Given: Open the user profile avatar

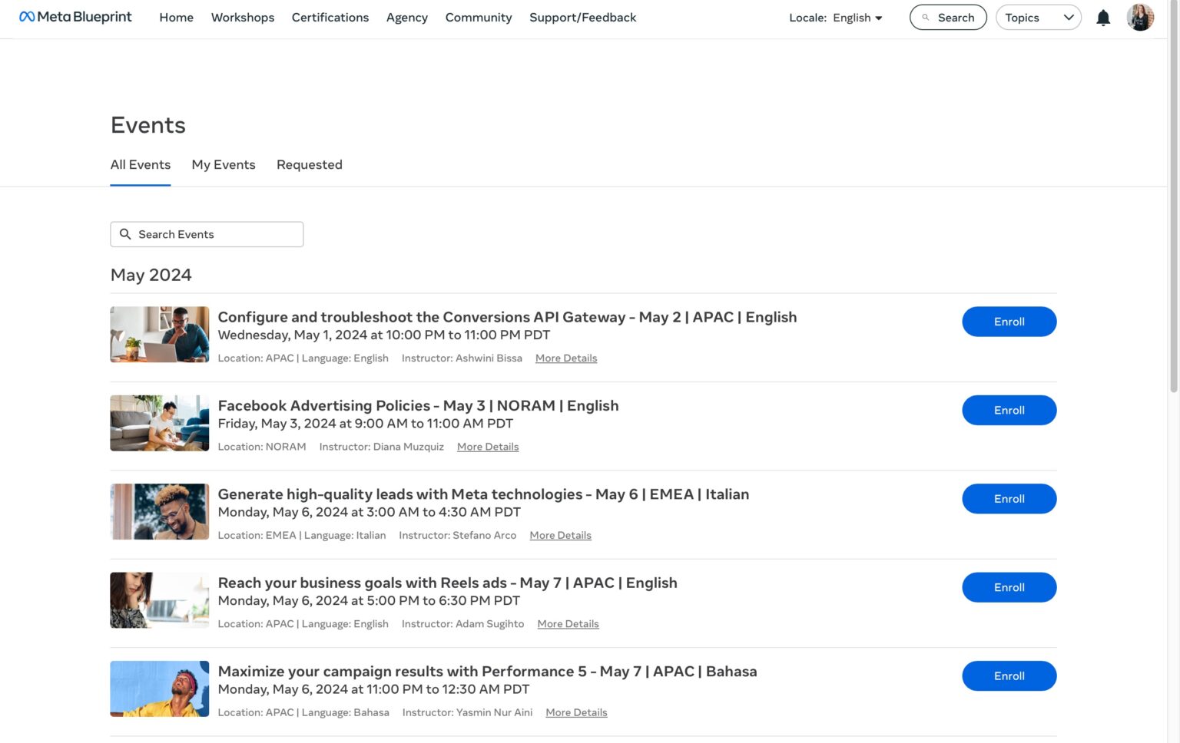Looking at the screenshot, I should click(1139, 18).
